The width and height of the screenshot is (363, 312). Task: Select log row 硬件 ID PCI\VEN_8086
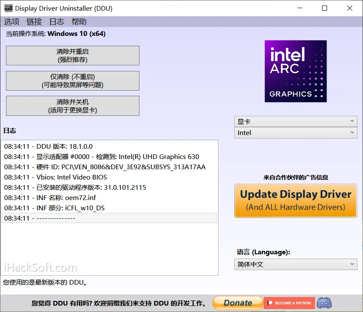[109, 167]
